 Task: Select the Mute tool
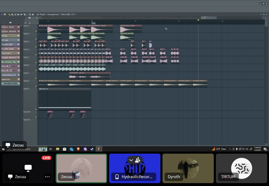click(18, 14)
